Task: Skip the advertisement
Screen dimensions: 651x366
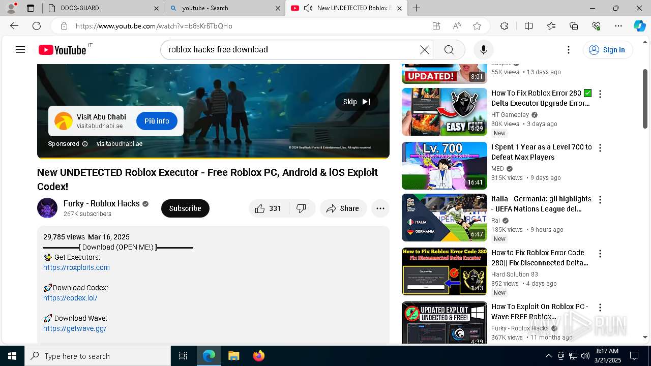Action: 357,102
